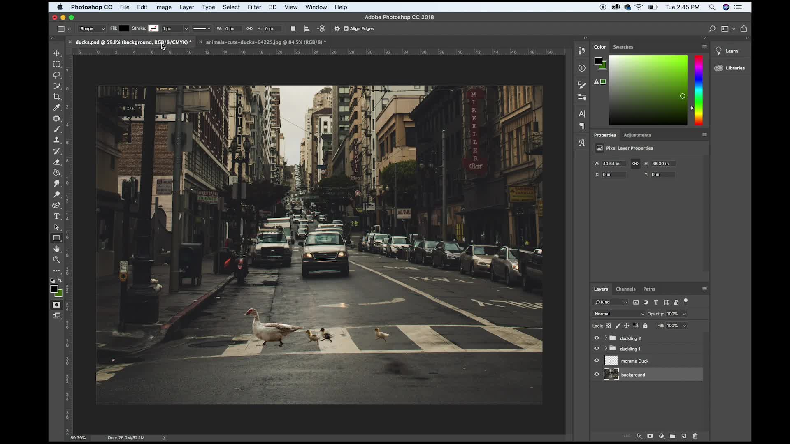Select the Smudge tool

coord(57,183)
